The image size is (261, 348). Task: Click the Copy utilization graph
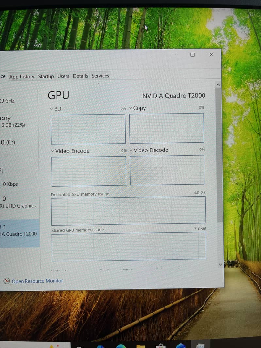pyautogui.click(x=167, y=128)
